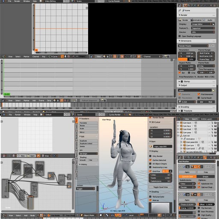Click first modifier's render visibility camera icon
This screenshot has height=219, width=219.
(192, 166)
